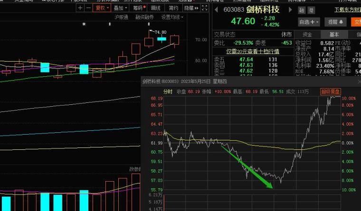Open the 自选+ watchlist dropdown
Viewport: 361px width, 211px height.
point(309,22)
